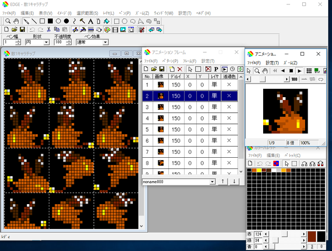Select the rectangular selection tool

[117, 21]
